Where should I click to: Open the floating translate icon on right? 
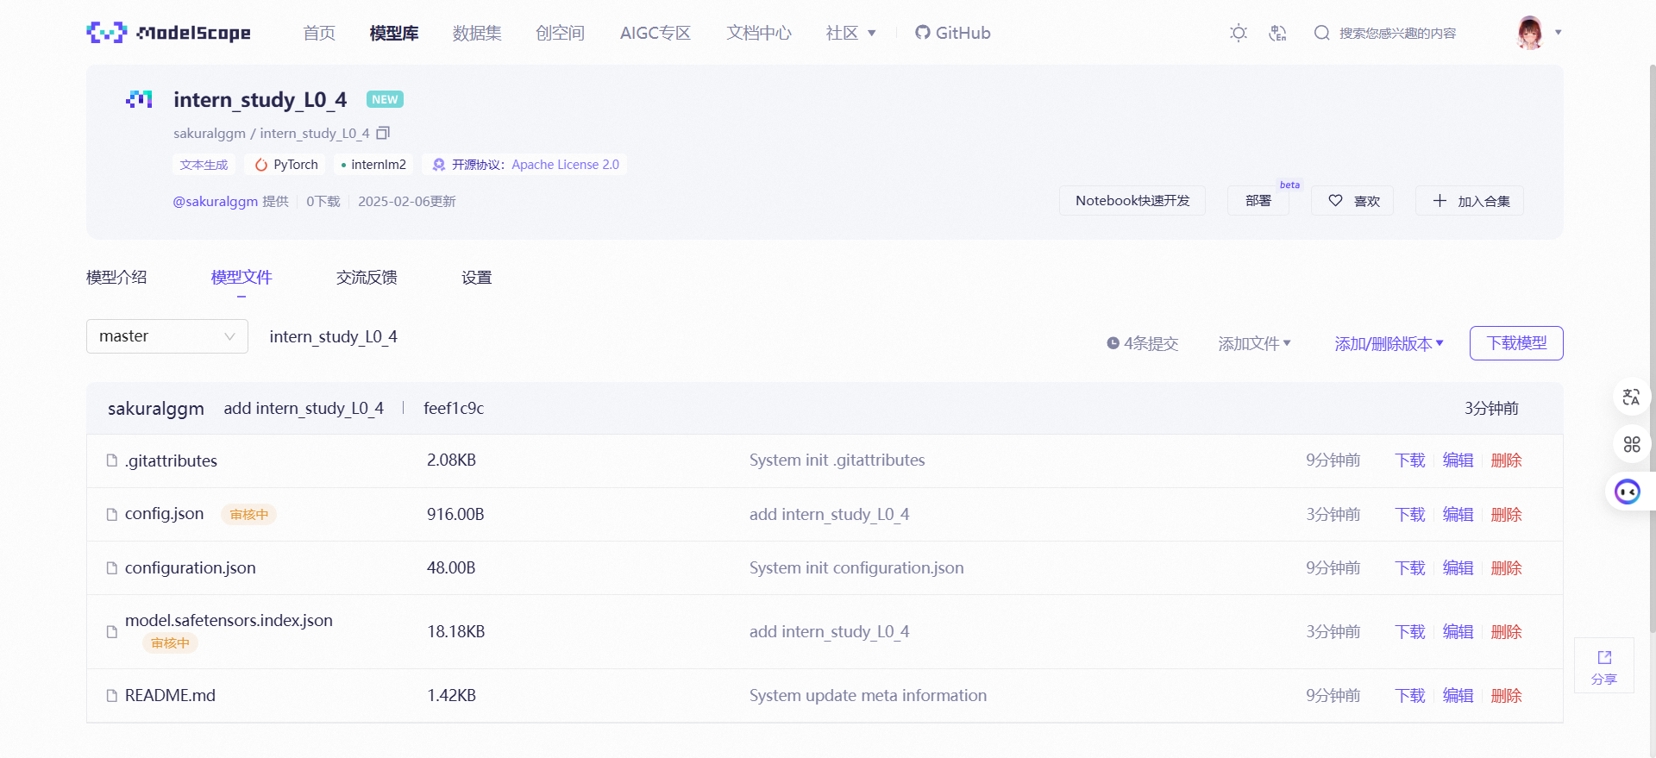click(x=1631, y=397)
